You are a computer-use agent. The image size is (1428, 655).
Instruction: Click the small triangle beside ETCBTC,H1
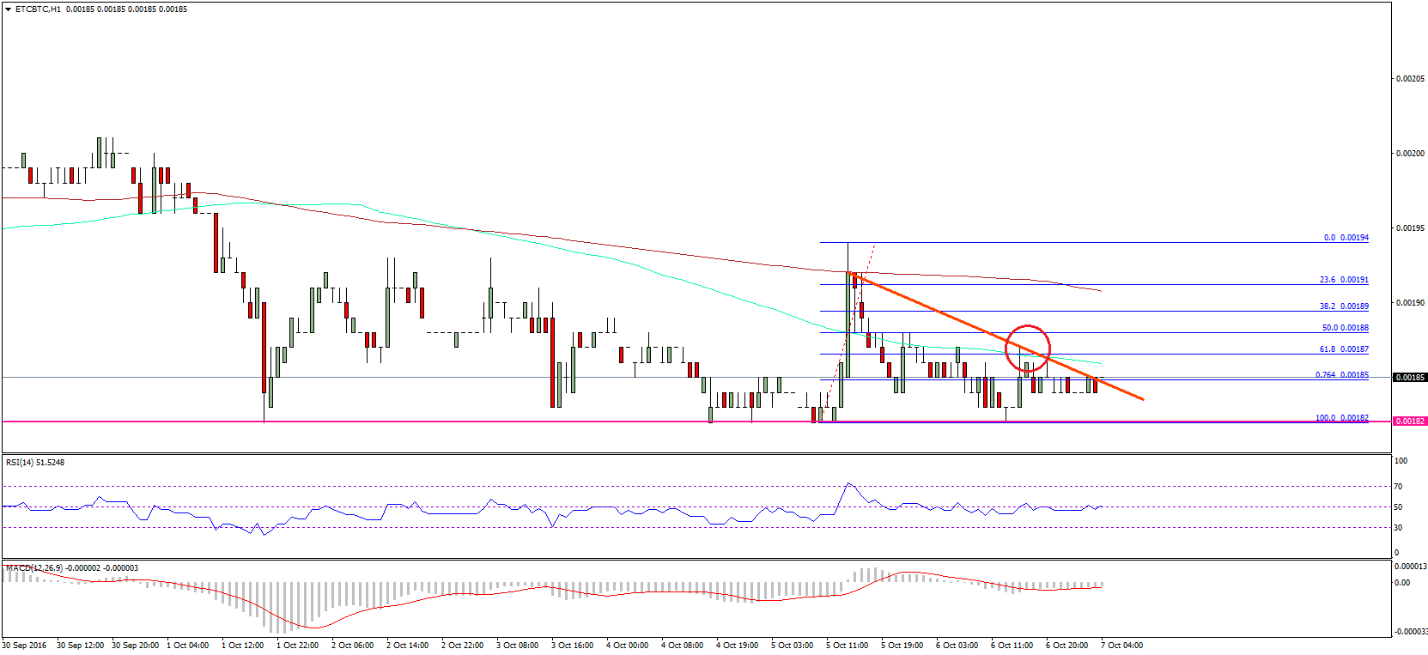click(x=9, y=9)
